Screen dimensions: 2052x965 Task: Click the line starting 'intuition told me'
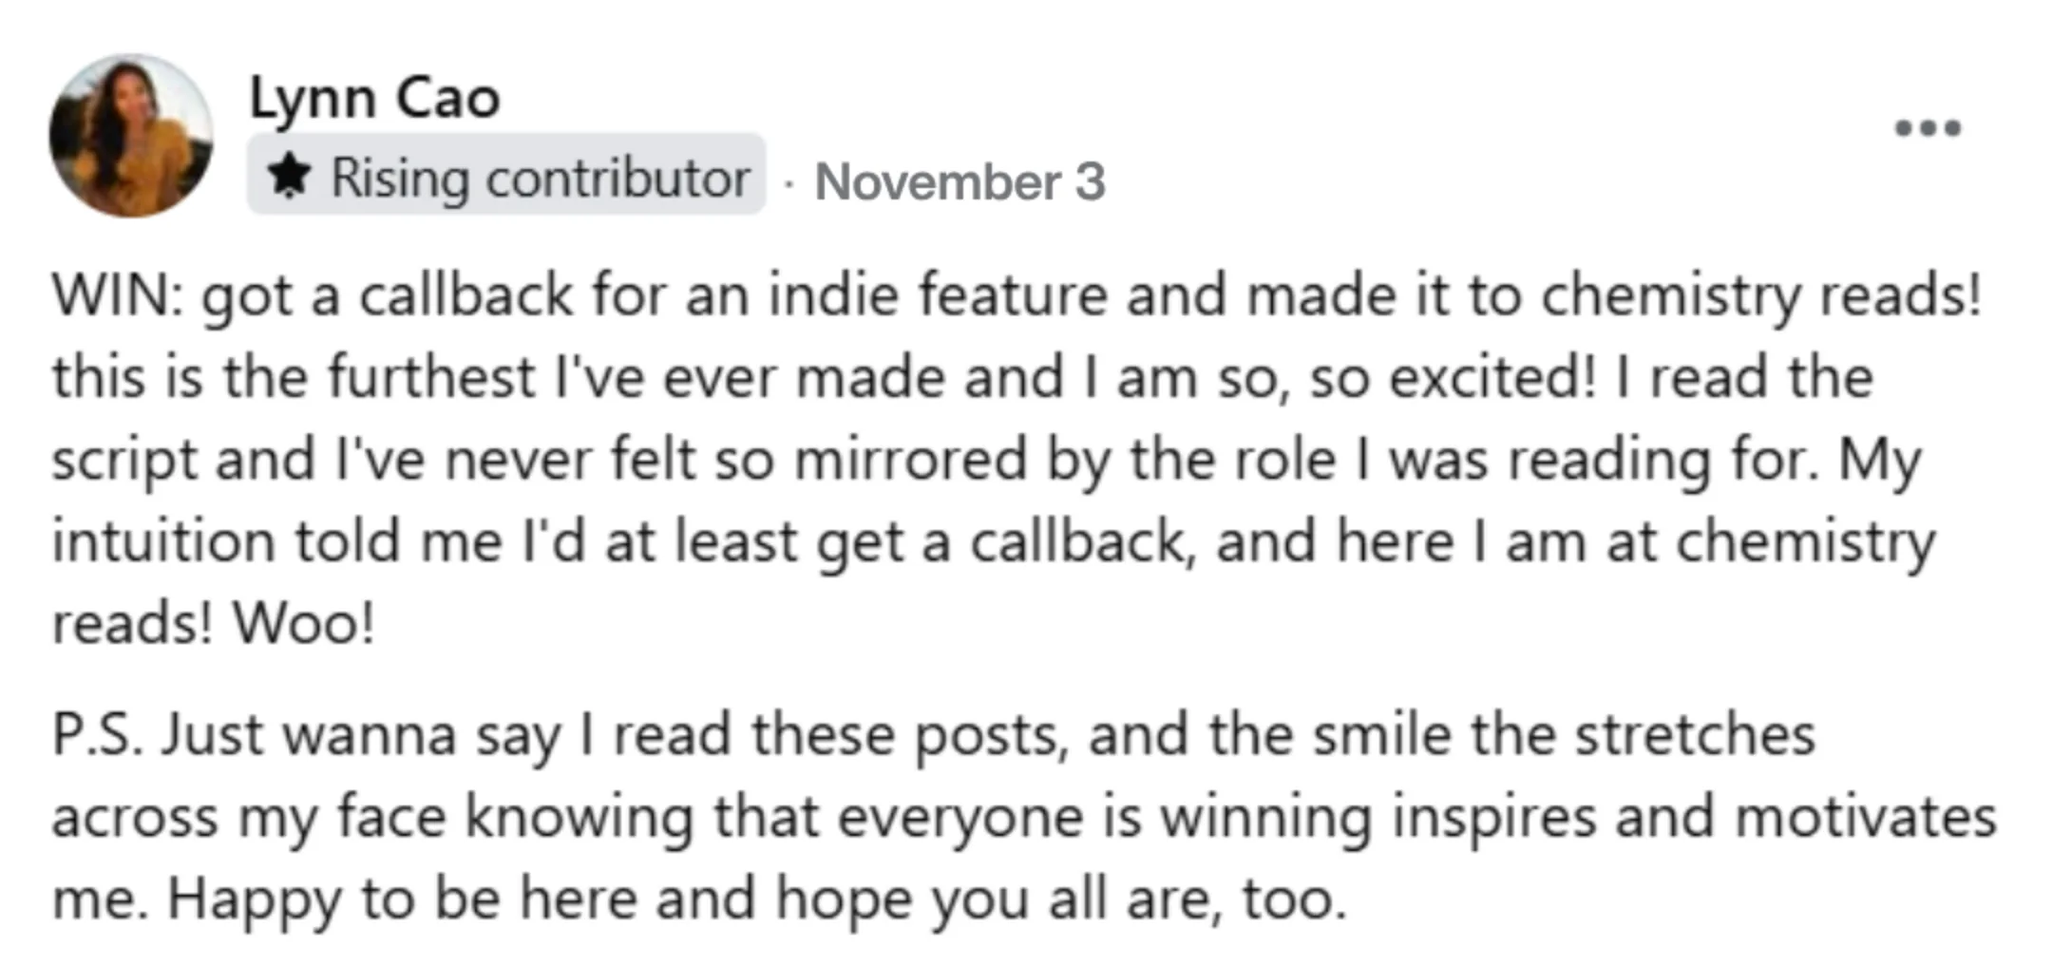pos(994,542)
